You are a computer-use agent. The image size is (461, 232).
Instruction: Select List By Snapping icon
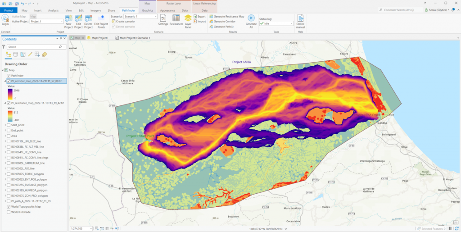[37, 54]
